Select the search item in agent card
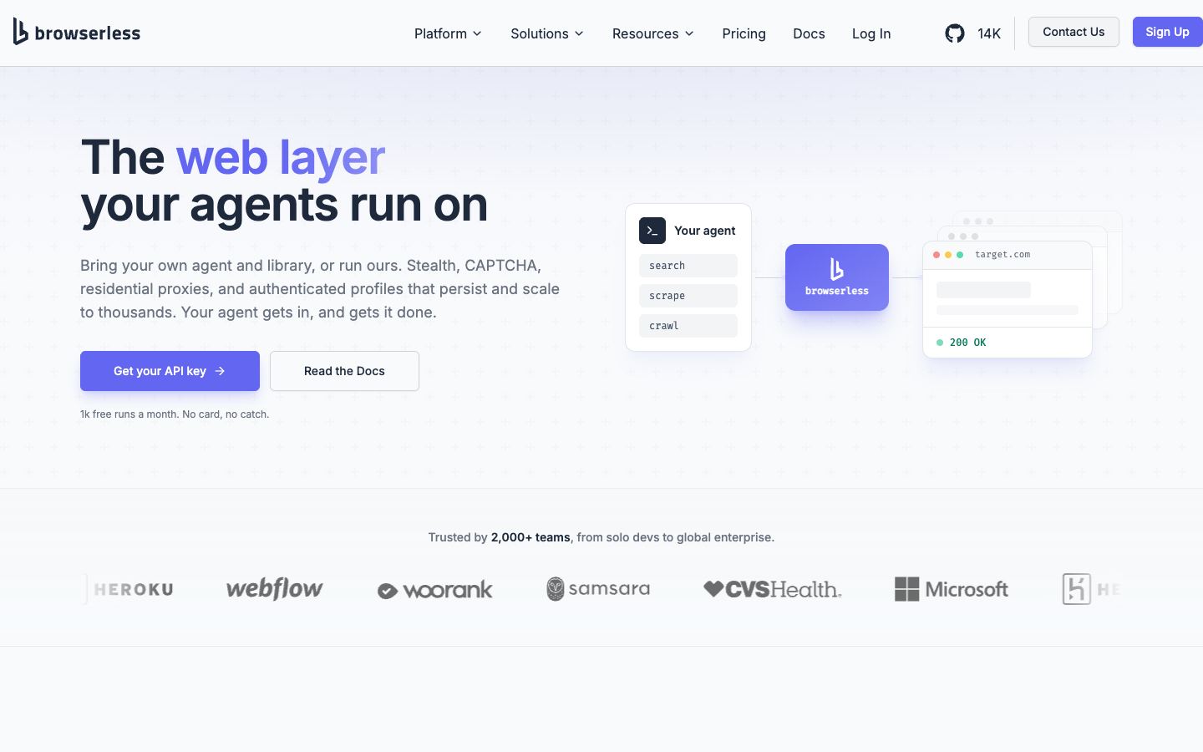Image resolution: width=1203 pixels, height=752 pixels. coord(688,266)
